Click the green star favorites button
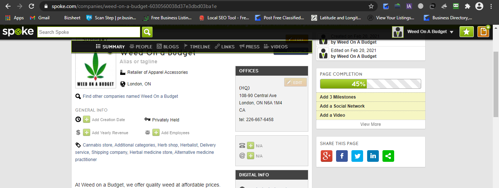The image size is (499, 188). tap(466, 32)
